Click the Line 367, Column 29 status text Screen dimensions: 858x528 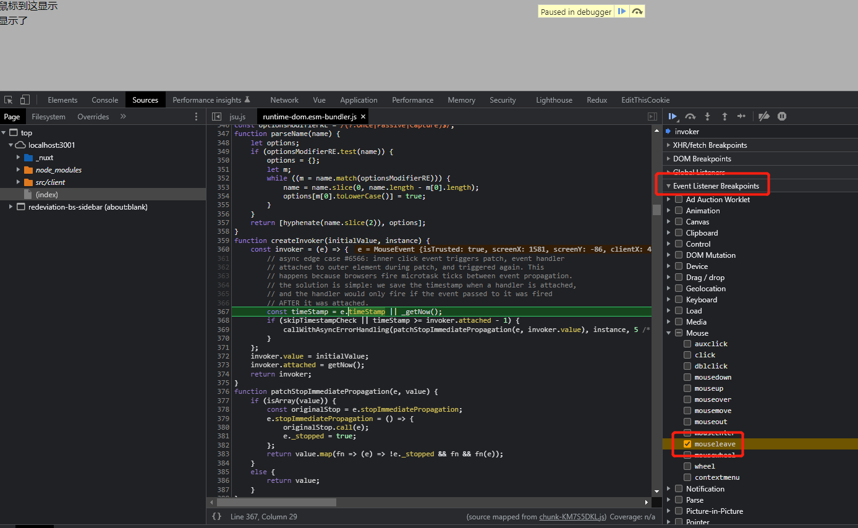[264, 516]
